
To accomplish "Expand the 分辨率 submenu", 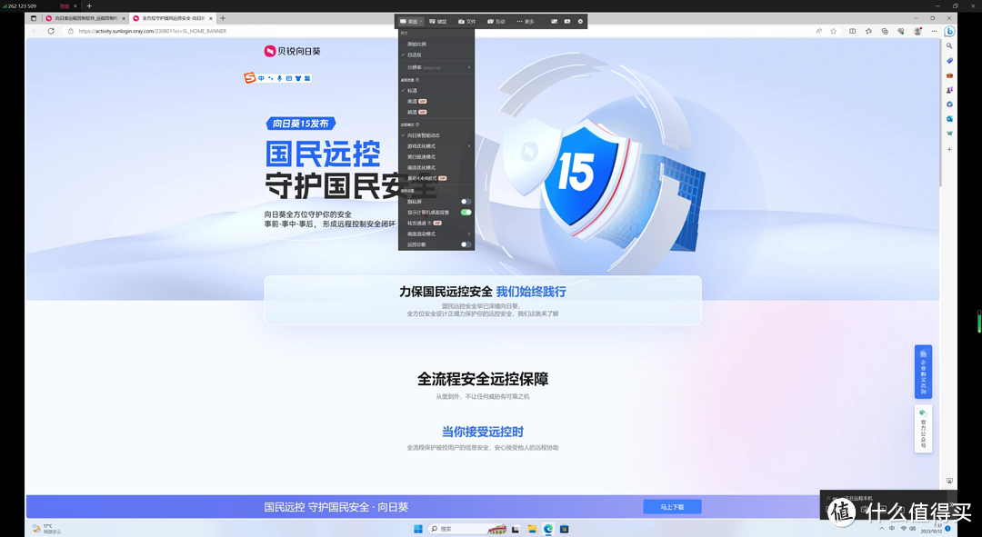I will click(436, 67).
